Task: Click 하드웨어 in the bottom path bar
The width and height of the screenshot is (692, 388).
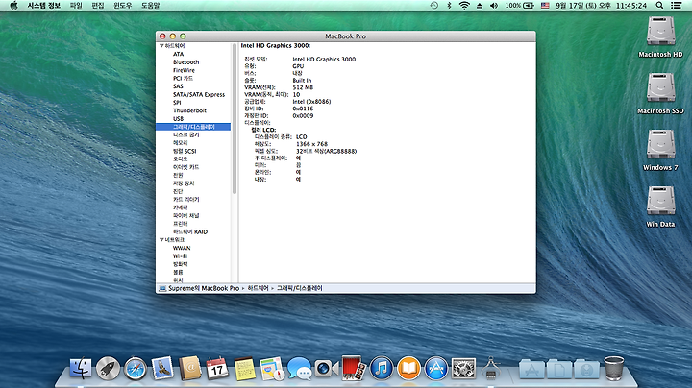Action: (258, 288)
